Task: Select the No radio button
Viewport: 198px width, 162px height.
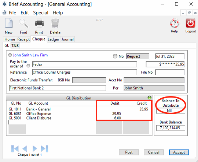Action: point(115,56)
